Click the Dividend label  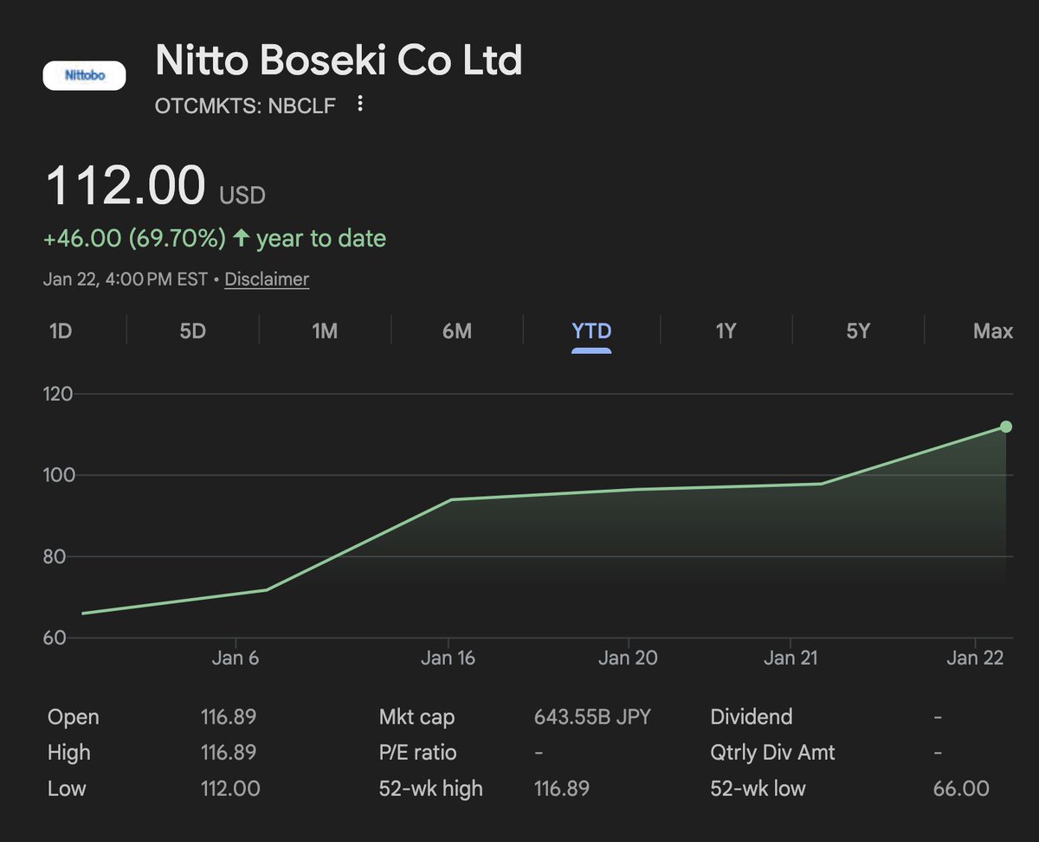752,717
